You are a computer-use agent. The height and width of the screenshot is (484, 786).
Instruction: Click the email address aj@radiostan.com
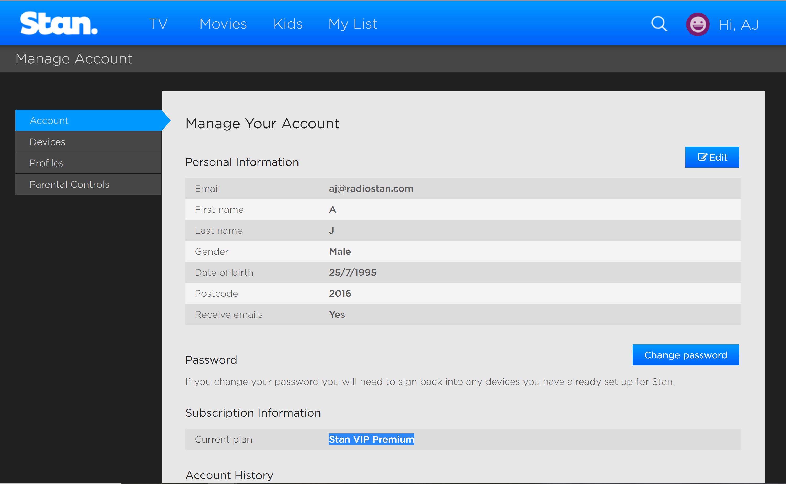[371, 189]
